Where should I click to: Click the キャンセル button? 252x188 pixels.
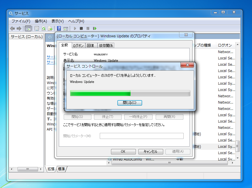point(151,152)
